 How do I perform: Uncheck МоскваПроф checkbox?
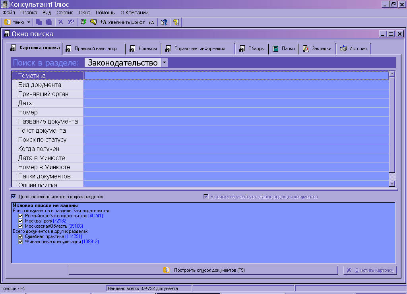tap(21, 221)
